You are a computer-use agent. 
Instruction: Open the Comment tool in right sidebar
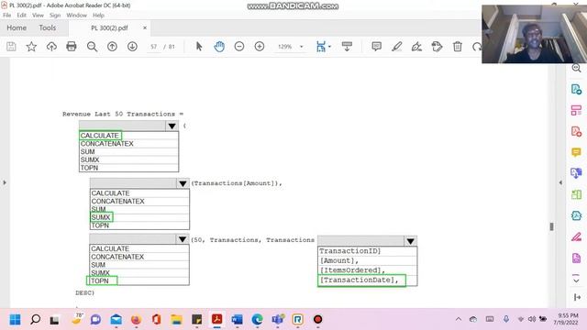pyautogui.click(x=576, y=152)
